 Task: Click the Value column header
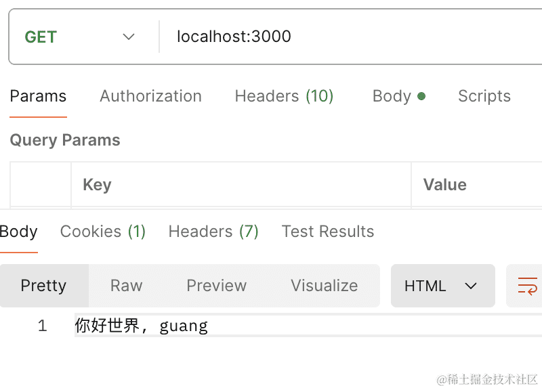point(444,185)
